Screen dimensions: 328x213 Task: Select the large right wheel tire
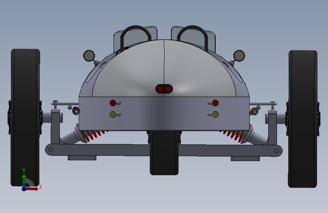click(303, 119)
